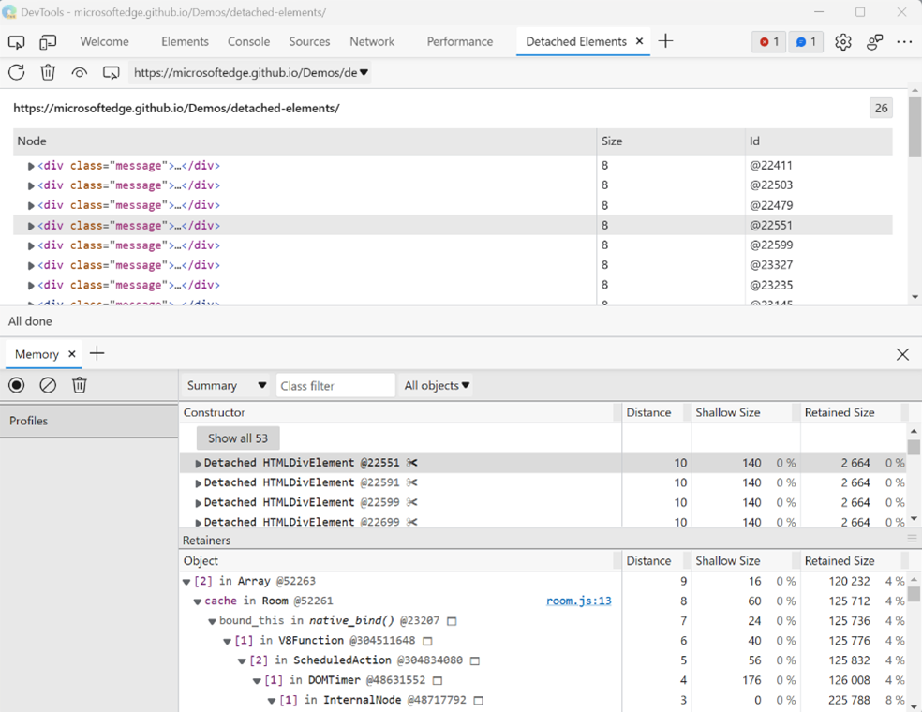Click the Show all 53 button
Screen dimensions: 922x712
point(238,438)
